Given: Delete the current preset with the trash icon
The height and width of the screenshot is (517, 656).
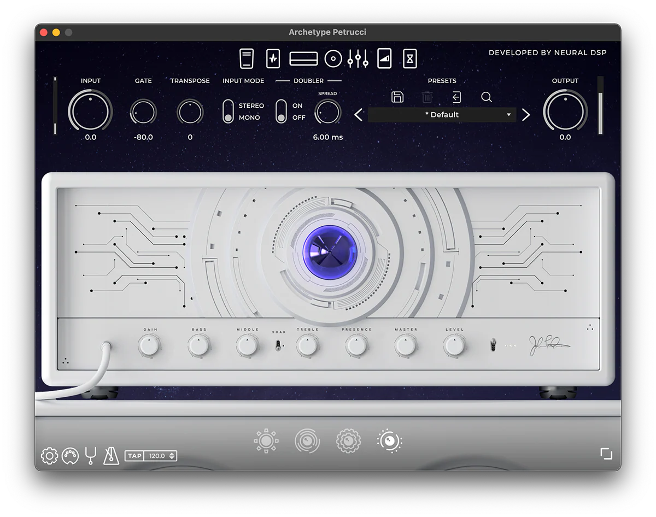Looking at the screenshot, I should pos(427,97).
